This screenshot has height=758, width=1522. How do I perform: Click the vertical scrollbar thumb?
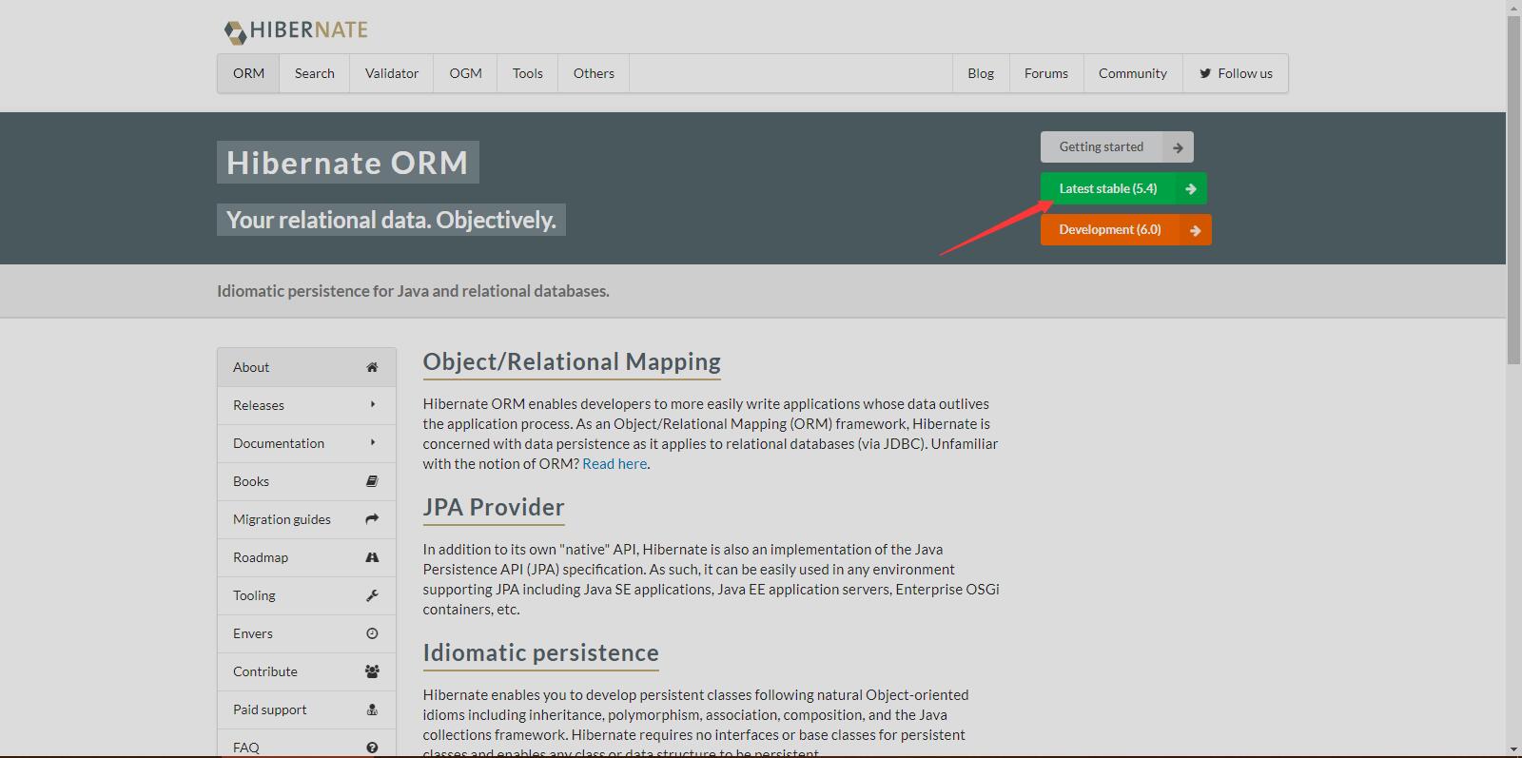coord(1513,190)
